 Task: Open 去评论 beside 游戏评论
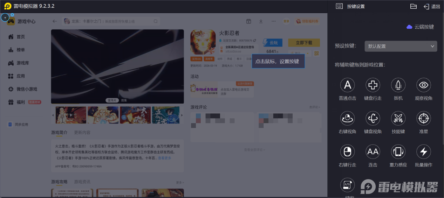coord(315,107)
